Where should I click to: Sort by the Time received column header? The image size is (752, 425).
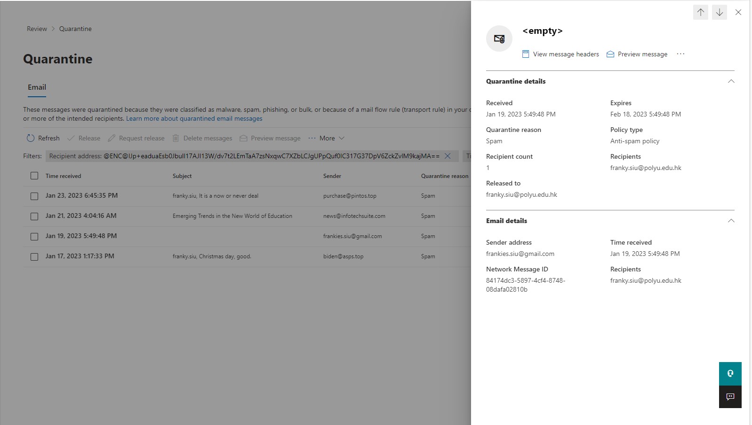click(63, 176)
